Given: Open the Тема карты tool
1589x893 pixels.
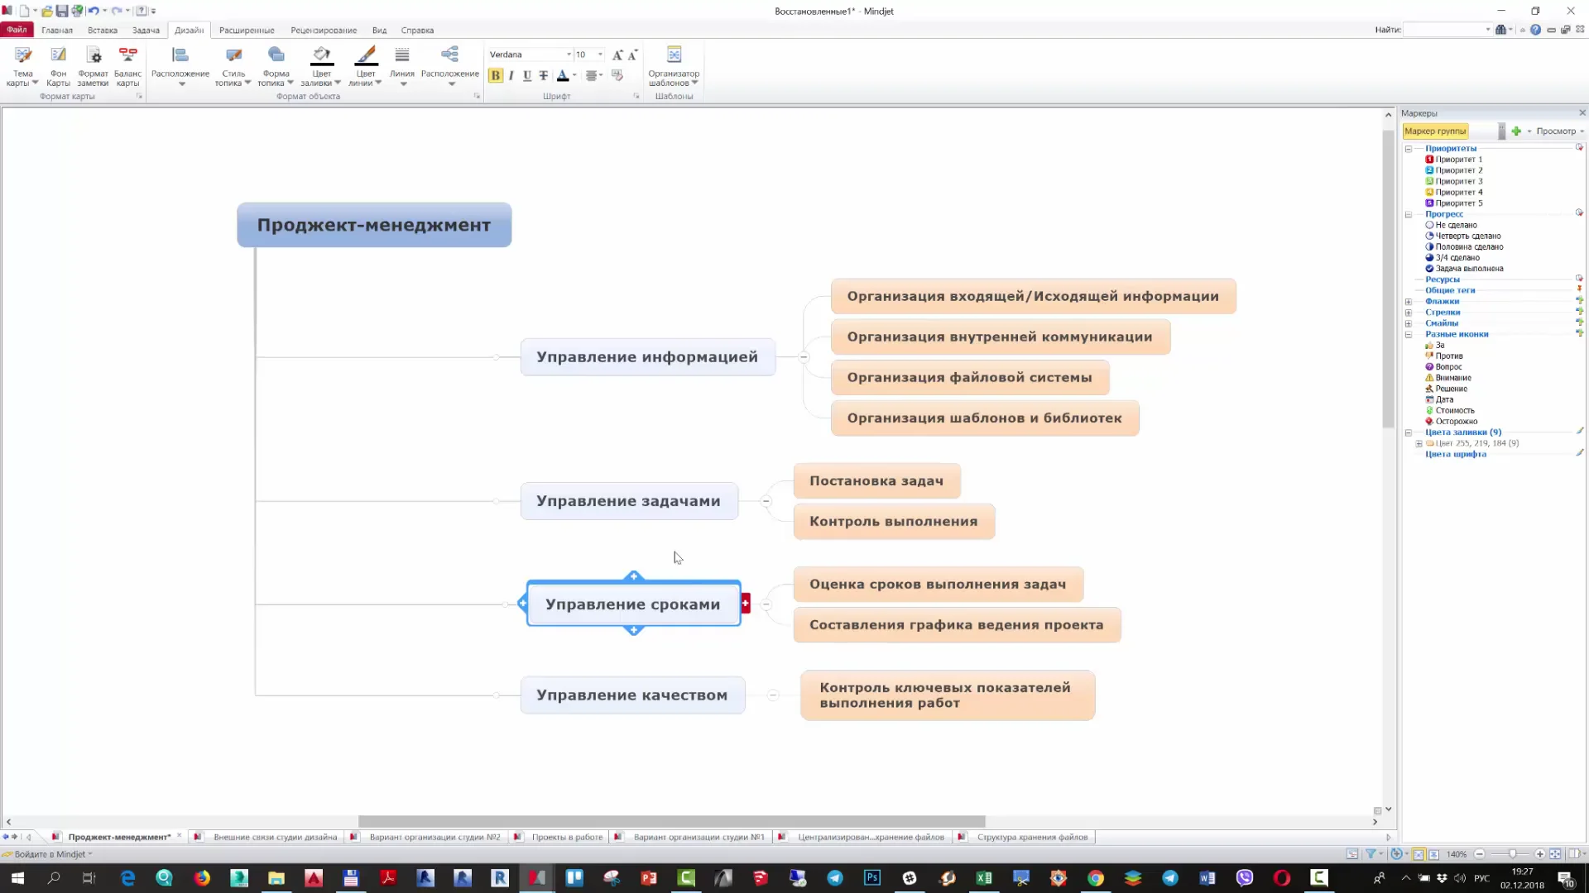Looking at the screenshot, I should pos(22,64).
